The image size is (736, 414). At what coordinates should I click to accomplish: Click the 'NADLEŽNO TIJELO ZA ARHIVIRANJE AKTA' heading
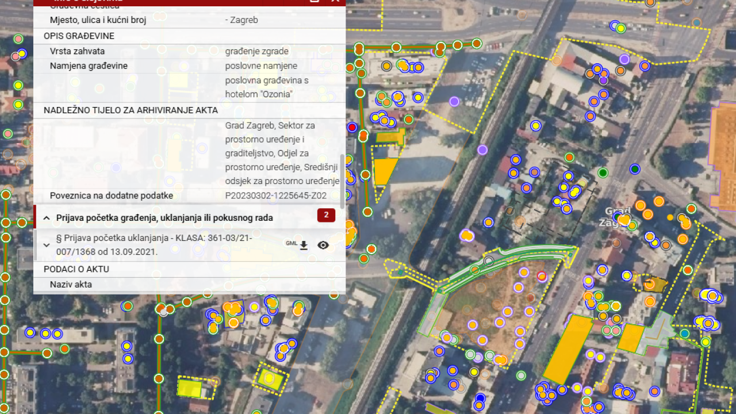(131, 110)
